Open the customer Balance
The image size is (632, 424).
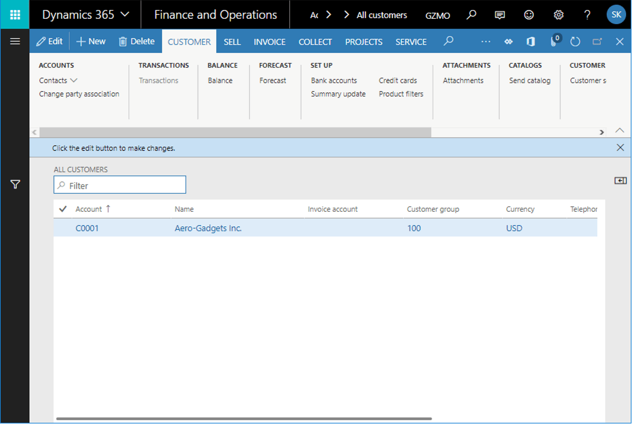tap(220, 80)
